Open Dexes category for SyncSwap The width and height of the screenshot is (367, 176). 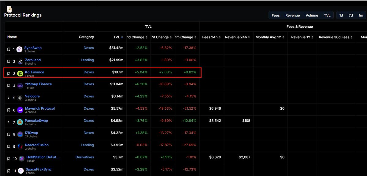click(x=89, y=48)
